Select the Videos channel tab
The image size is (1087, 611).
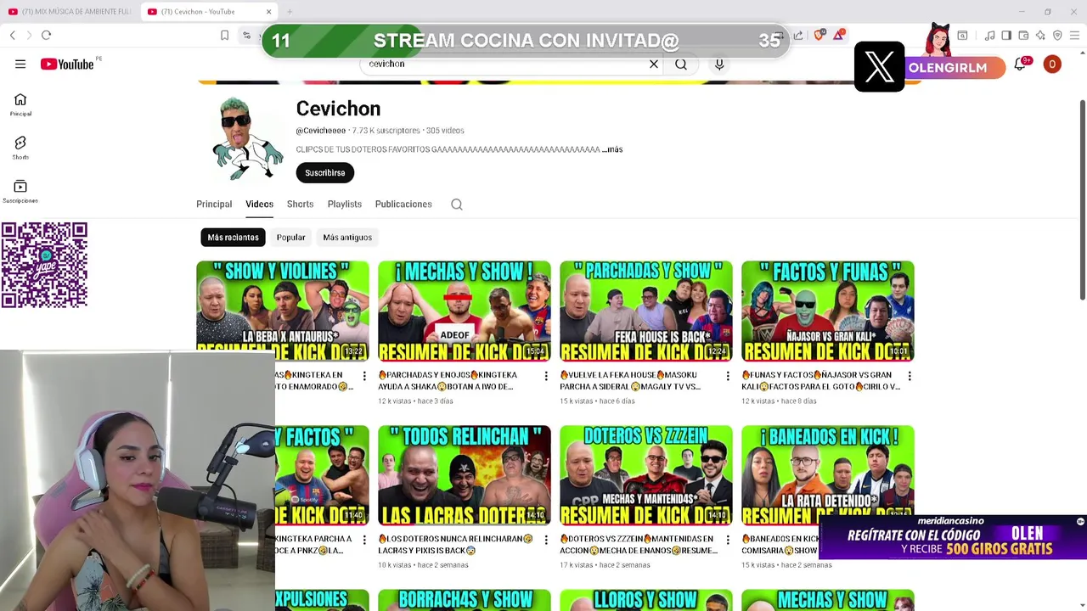tap(259, 204)
